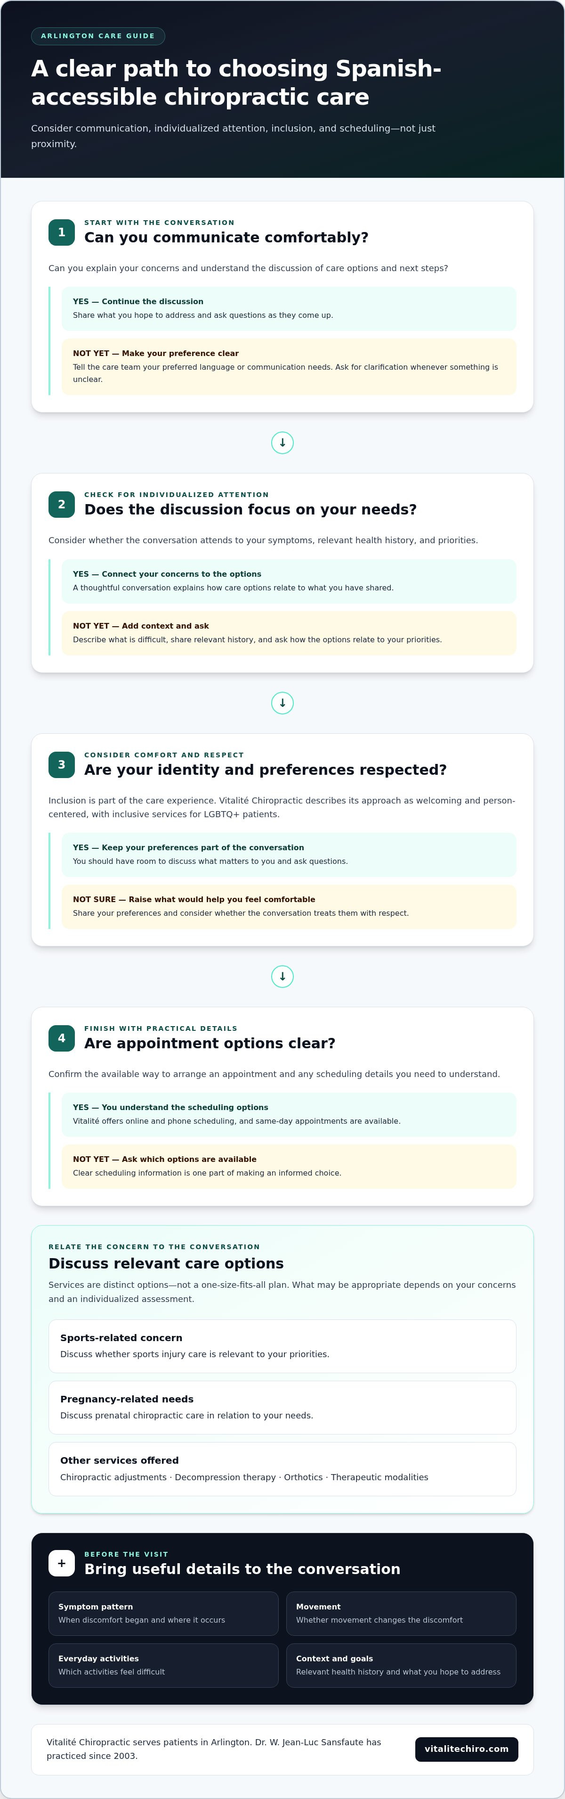The image size is (565, 1799).
Task: Click the step 1 number badge
Action: click(x=61, y=232)
